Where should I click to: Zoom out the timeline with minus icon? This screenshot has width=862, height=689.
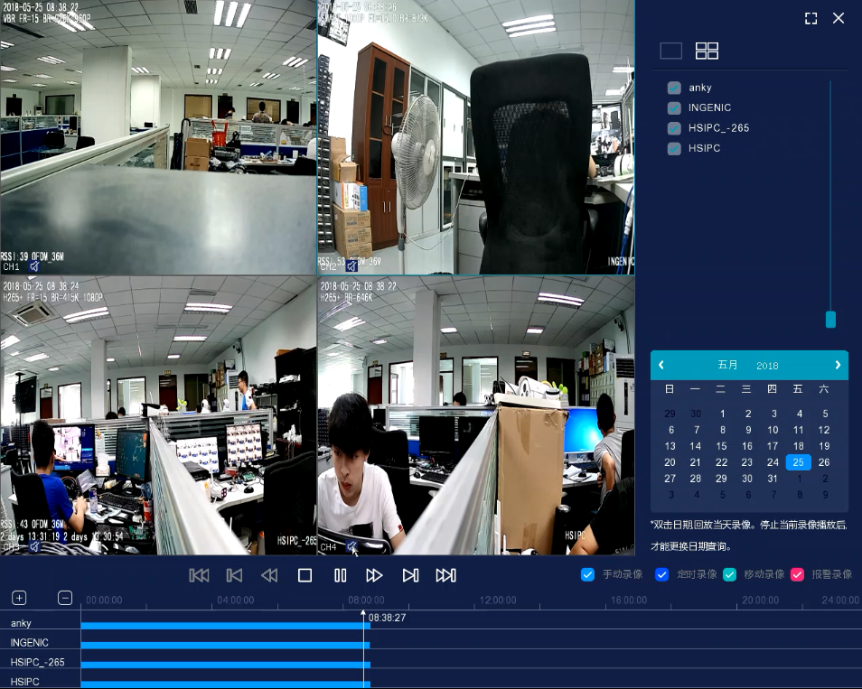(x=65, y=598)
